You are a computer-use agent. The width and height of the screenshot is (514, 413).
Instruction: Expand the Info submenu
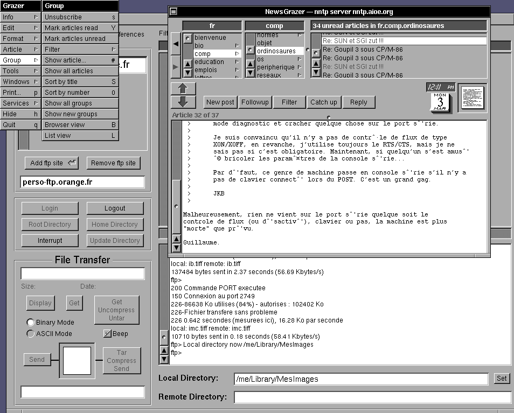(x=20, y=17)
